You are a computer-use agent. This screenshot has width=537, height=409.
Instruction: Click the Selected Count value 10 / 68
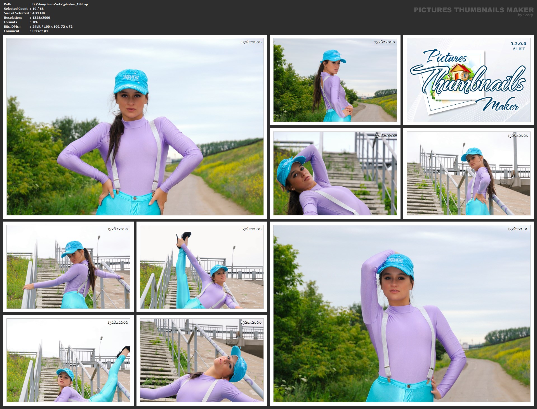38,9
